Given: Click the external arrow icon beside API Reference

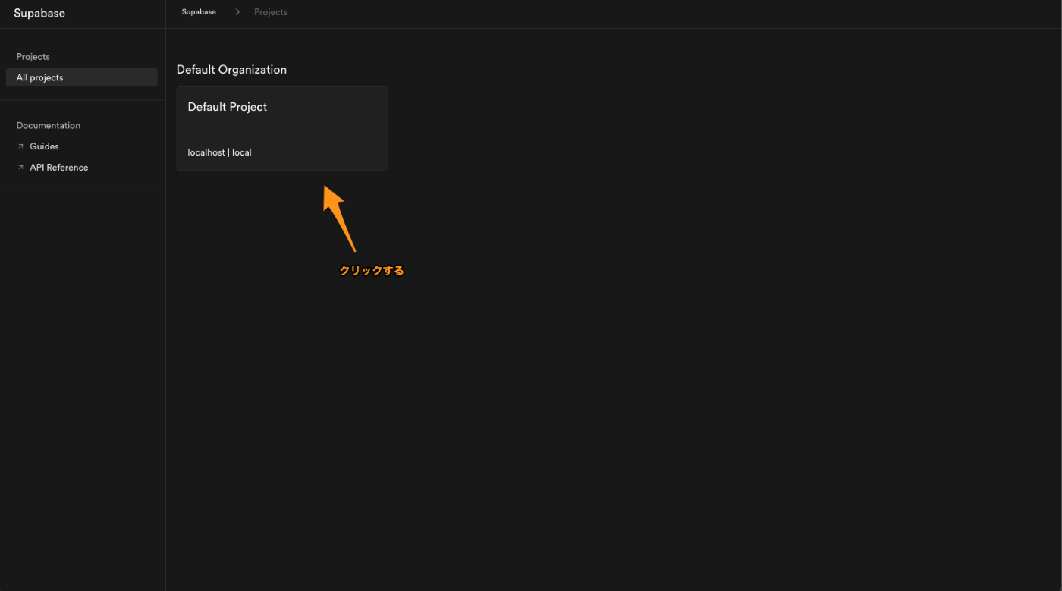Looking at the screenshot, I should 20,168.
